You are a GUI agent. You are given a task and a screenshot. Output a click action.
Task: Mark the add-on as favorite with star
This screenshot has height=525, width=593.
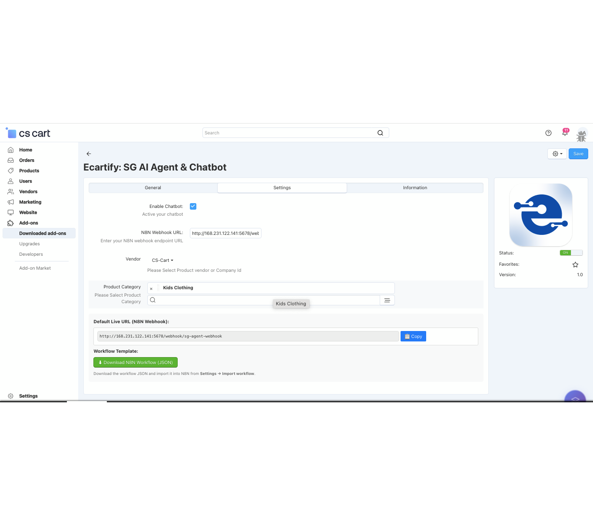pos(575,264)
